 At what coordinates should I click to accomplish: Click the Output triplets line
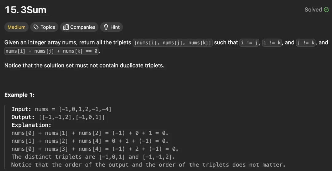tap(58, 117)
